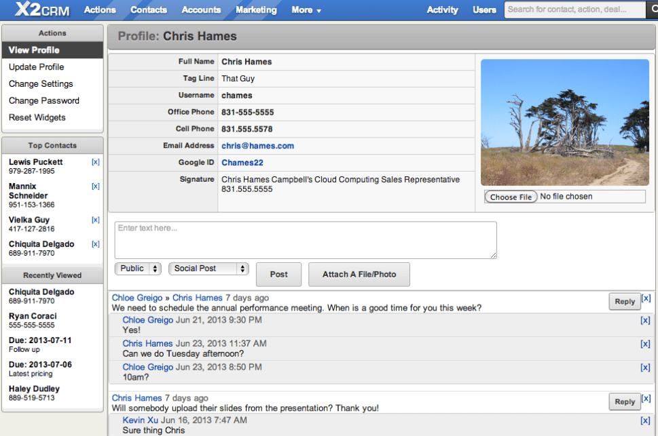
Task: Open the Users page
Action: (484, 9)
